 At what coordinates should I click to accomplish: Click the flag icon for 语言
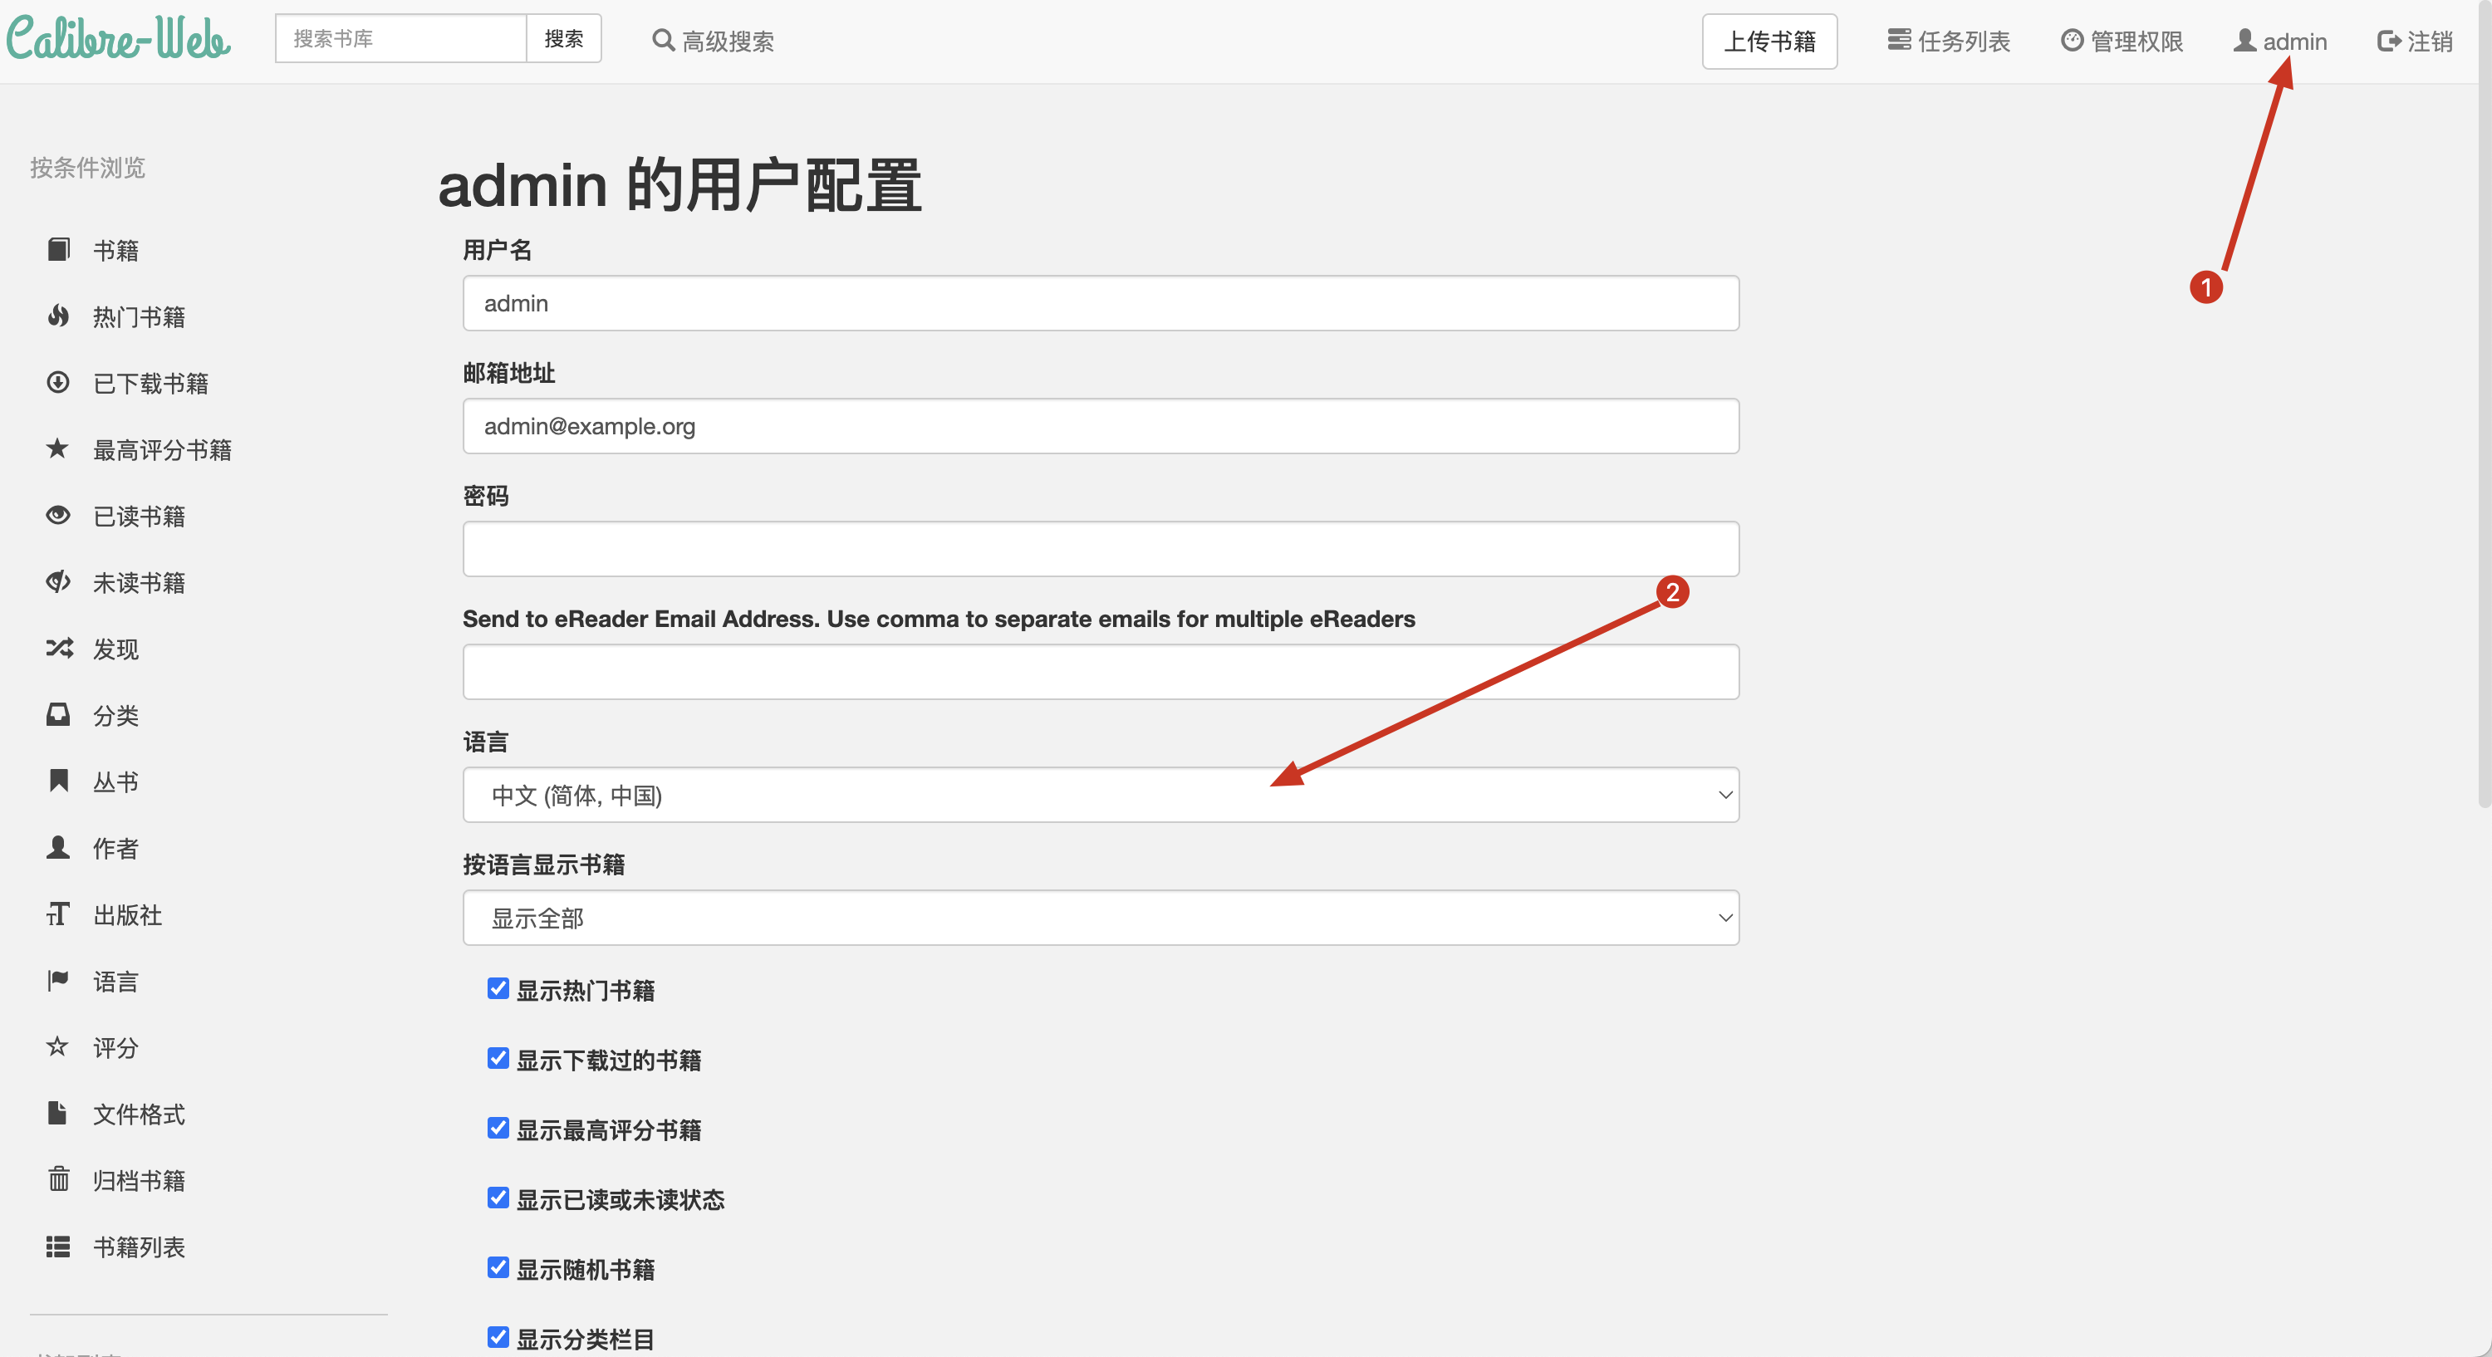tap(58, 981)
